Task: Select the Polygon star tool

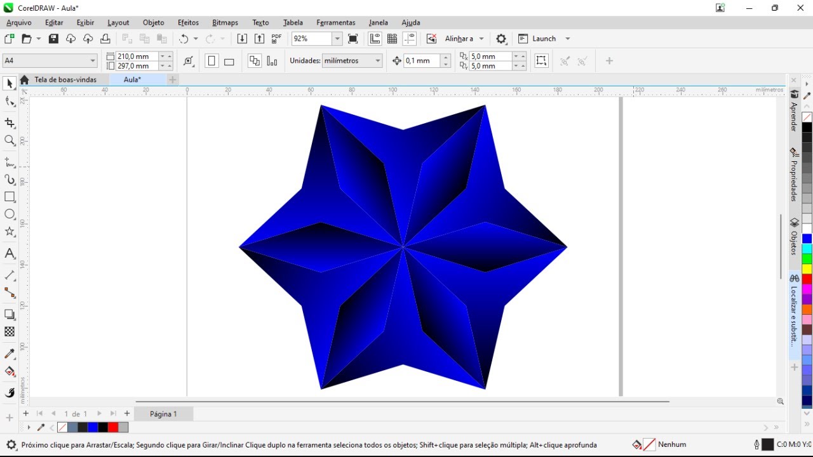Action: pos(10,232)
